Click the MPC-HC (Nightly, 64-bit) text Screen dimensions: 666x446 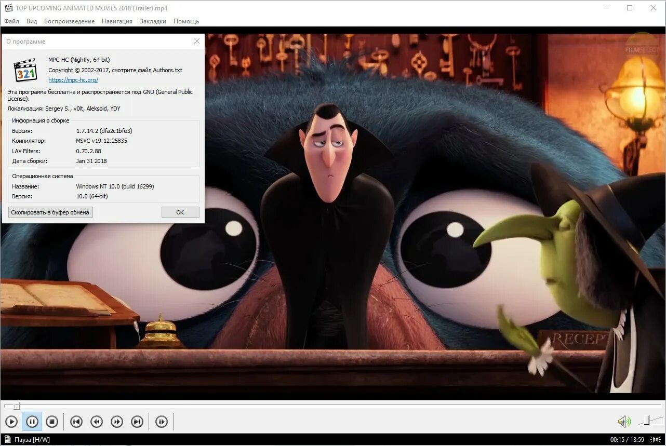tap(79, 60)
